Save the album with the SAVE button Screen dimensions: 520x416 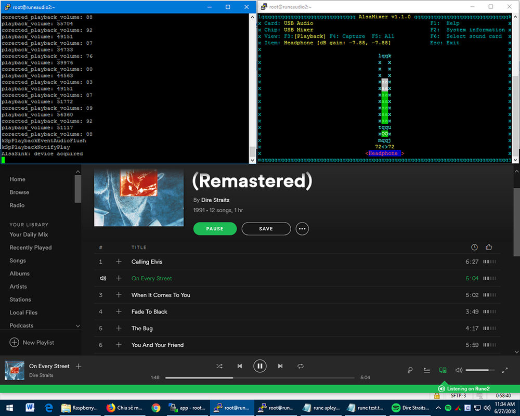coord(266,229)
